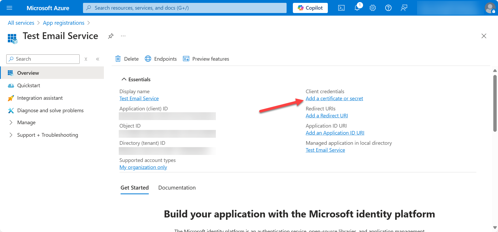Screen dimensions: 498x232
Task: Click the Quickstart cloud icon
Action: [x=11, y=86]
